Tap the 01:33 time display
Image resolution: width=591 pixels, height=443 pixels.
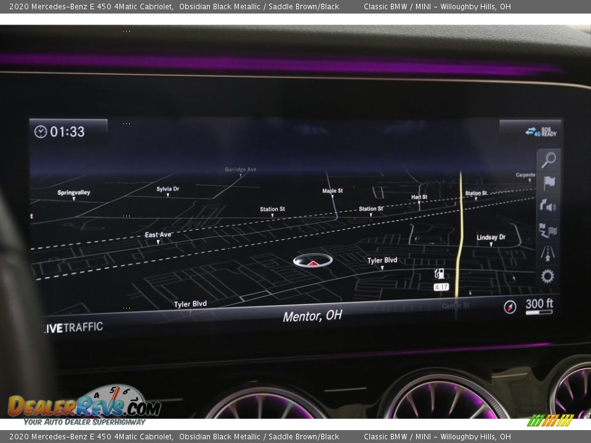click(x=67, y=132)
